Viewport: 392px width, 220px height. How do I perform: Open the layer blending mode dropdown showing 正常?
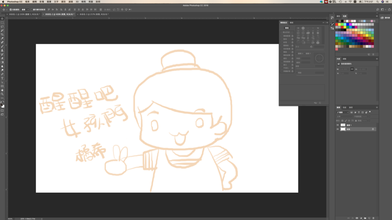(345, 117)
